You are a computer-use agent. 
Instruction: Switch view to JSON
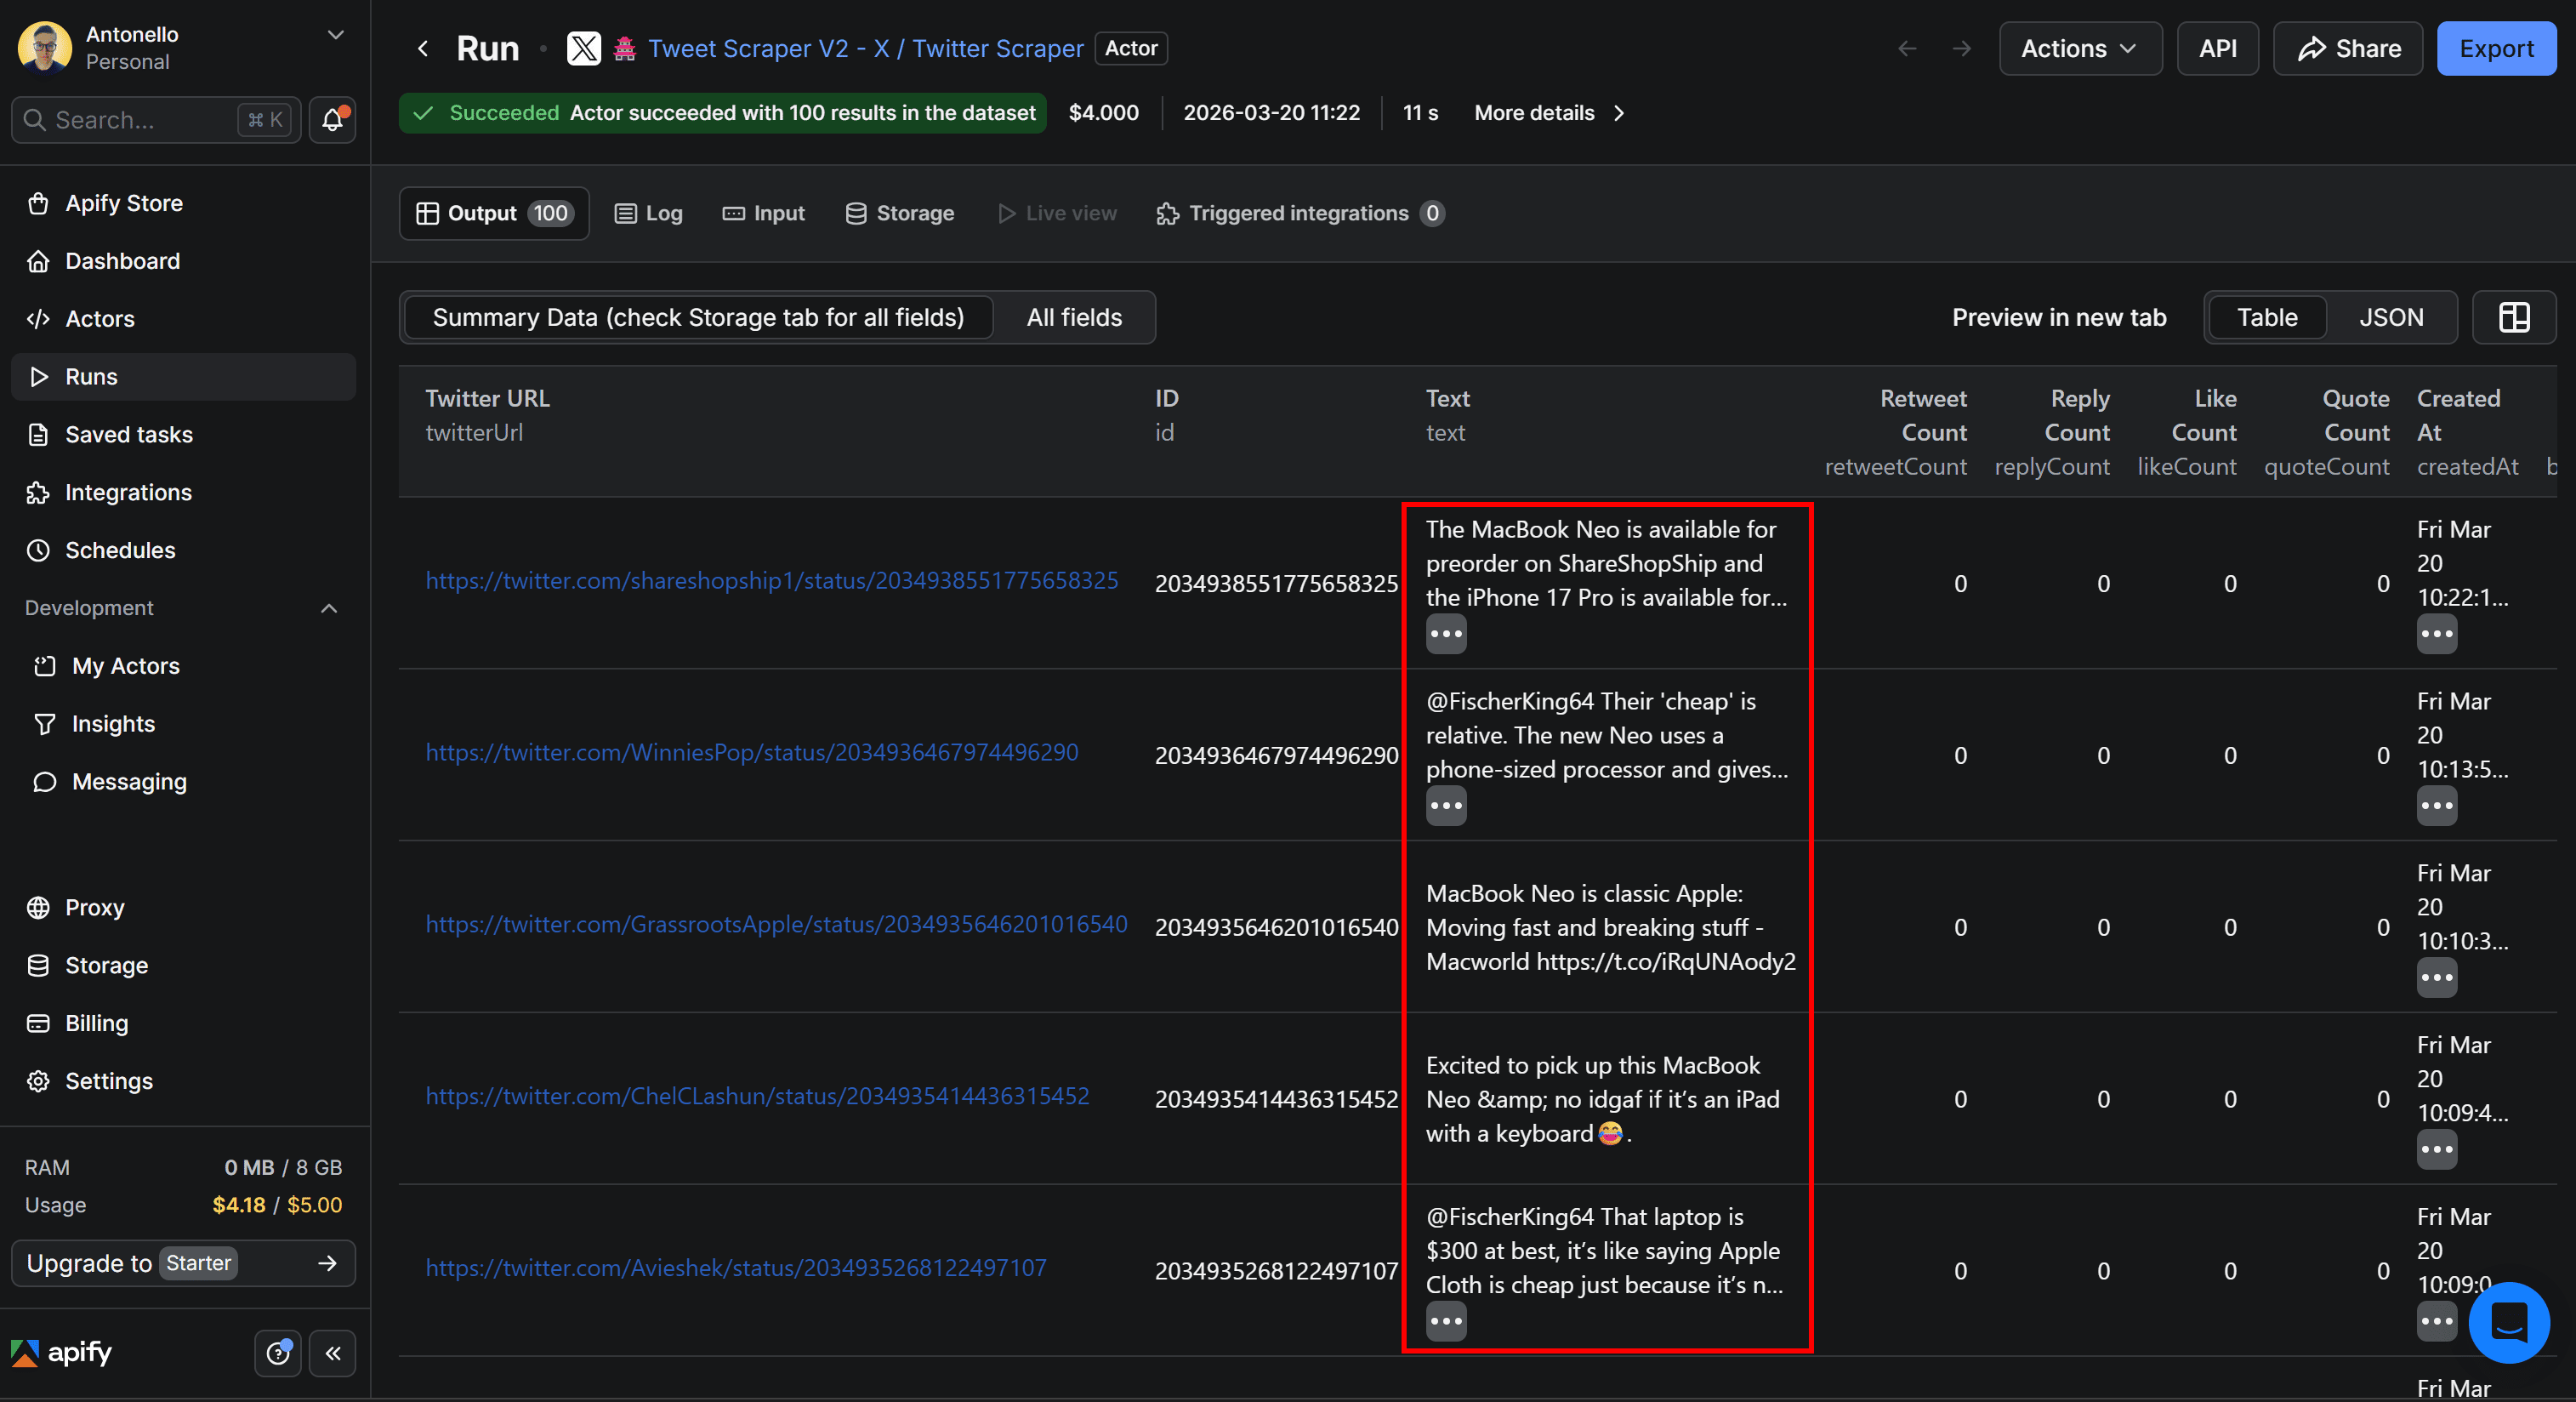click(x=2390, y=317)
